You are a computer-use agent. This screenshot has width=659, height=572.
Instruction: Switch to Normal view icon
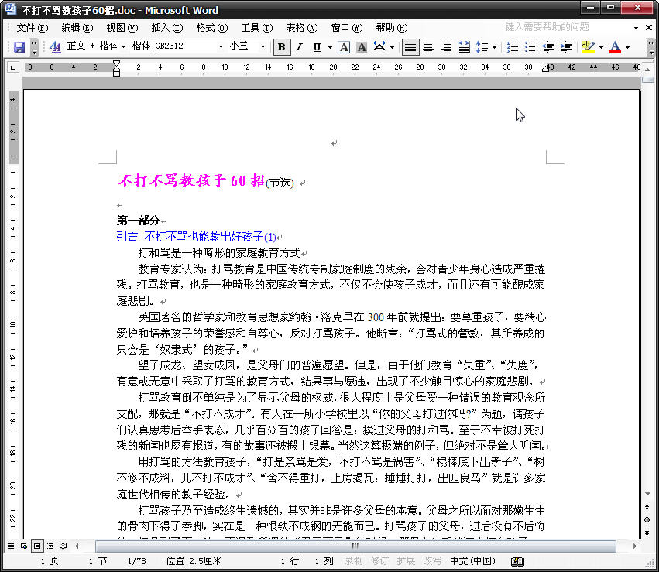11,546
